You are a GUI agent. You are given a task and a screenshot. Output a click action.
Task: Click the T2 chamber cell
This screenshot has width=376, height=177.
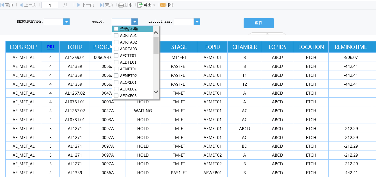click(245, 84)
